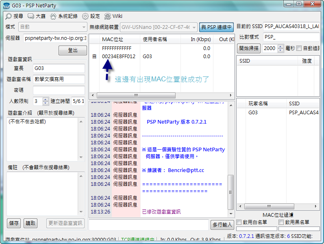Click 已修改遊戲室資訊 log message
This screenshot has width=324, height=244.
point(161,212)
